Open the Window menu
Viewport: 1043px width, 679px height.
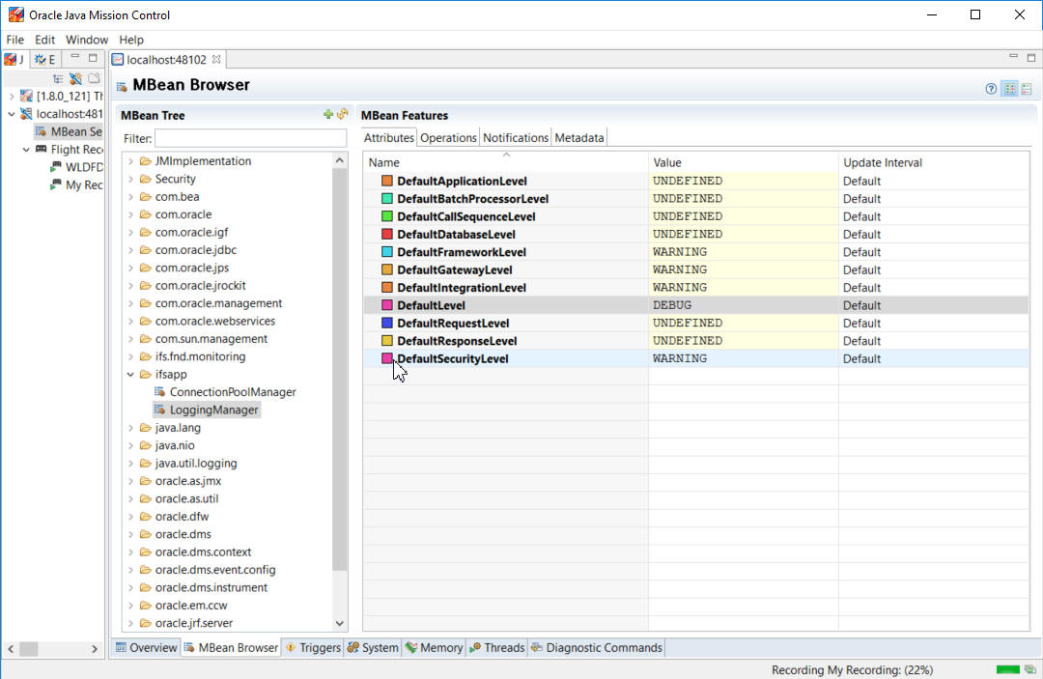click(x=87, y=40)
